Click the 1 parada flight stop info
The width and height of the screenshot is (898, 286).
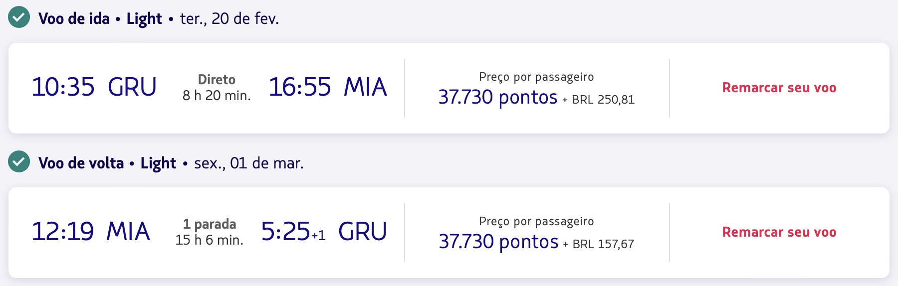[x=210, y=224]
